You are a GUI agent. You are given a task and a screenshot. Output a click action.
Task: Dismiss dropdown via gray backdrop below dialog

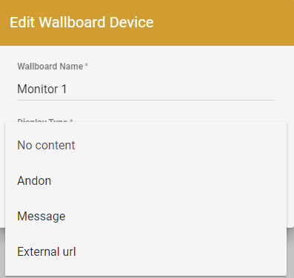coord(290,253)
